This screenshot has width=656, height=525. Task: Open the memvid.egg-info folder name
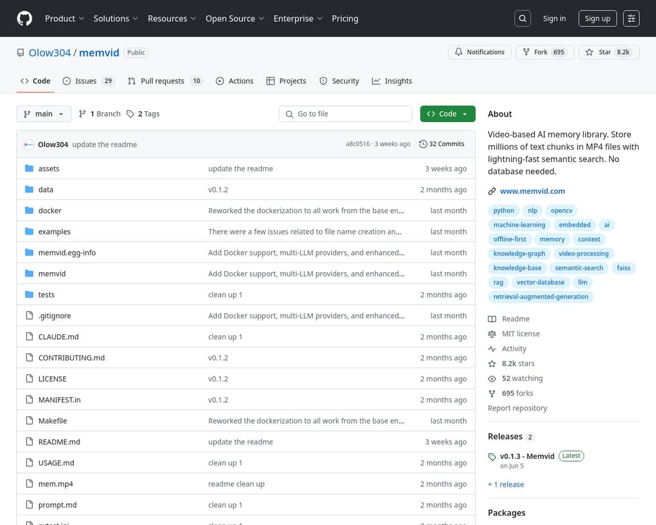(x=67, y=252)
